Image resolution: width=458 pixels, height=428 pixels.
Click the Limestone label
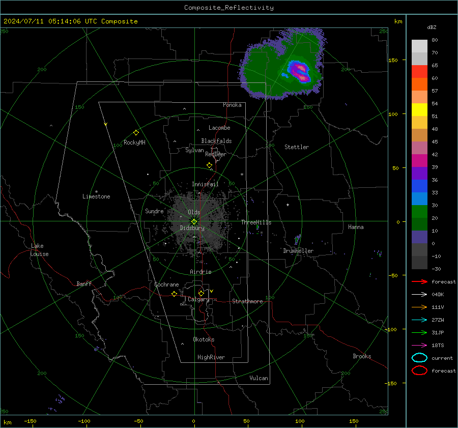tap(96, 196)
